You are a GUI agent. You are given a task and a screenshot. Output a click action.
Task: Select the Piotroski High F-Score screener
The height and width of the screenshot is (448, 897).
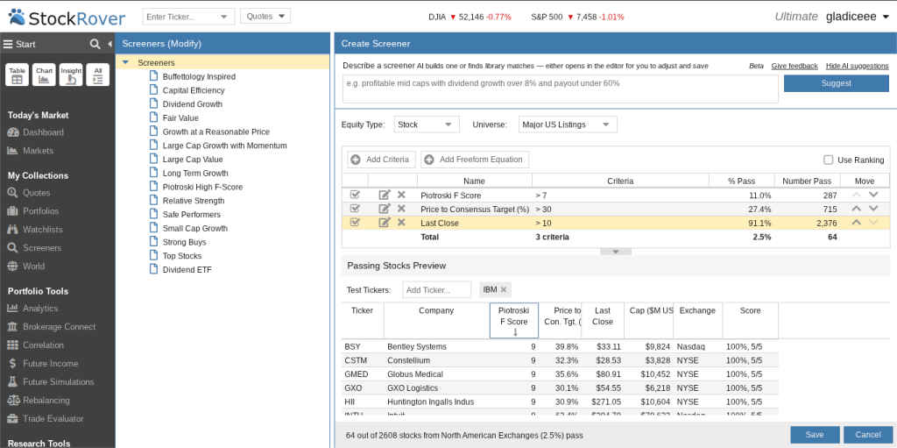pyautogui.click(x=202, y=187)
